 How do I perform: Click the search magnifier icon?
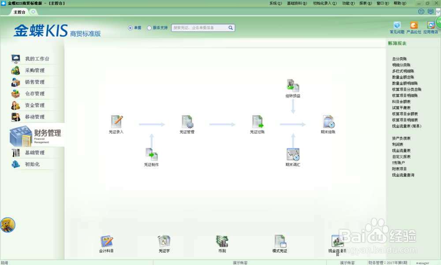(231, 28)
